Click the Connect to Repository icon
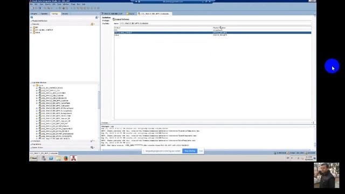The height and width of the screenshot is (194, 345). coord(32,17)
